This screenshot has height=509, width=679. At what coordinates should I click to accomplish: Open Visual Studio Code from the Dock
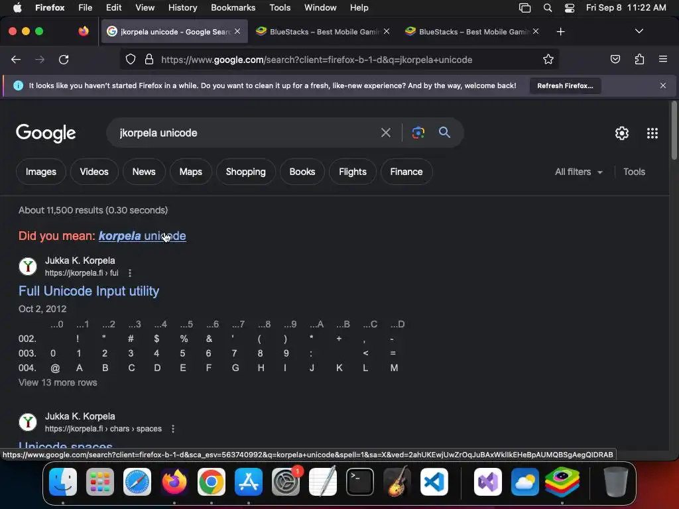pyautogui.click(x=434, y=482)
